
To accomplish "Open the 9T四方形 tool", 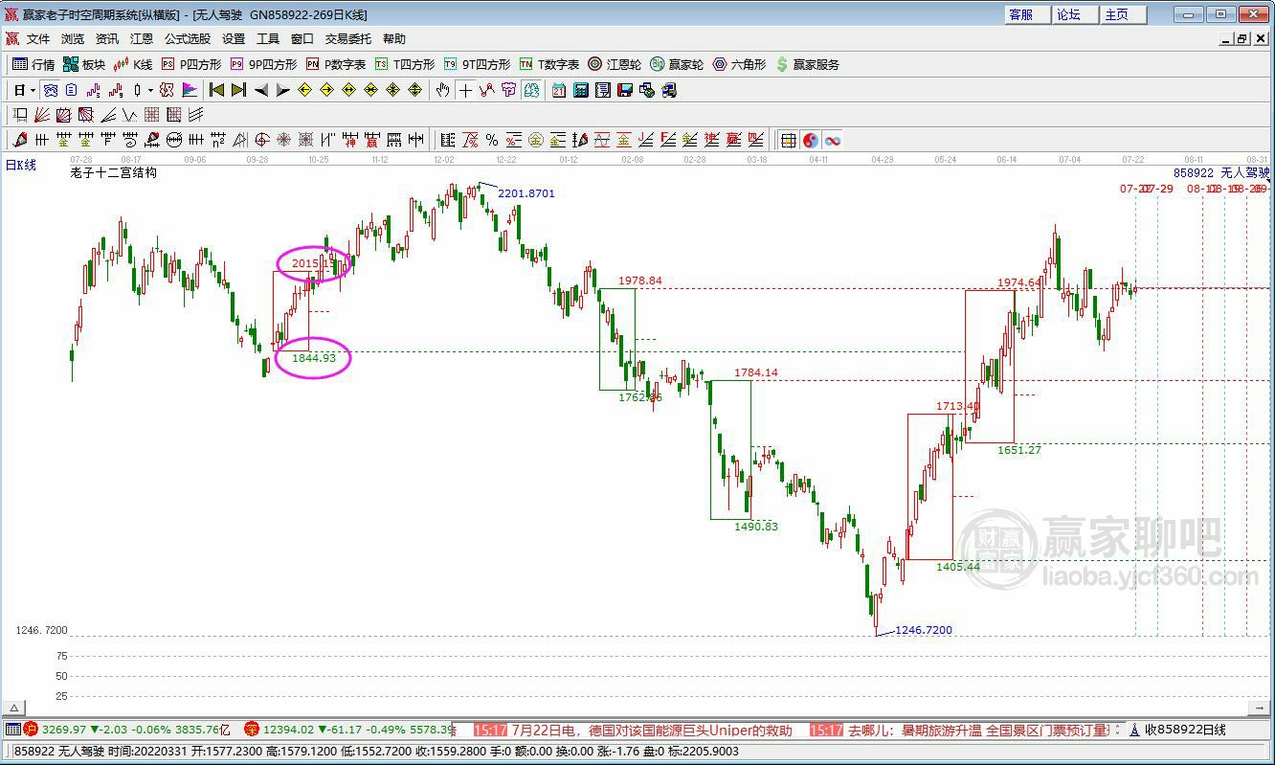I will (x=477, y=64).
